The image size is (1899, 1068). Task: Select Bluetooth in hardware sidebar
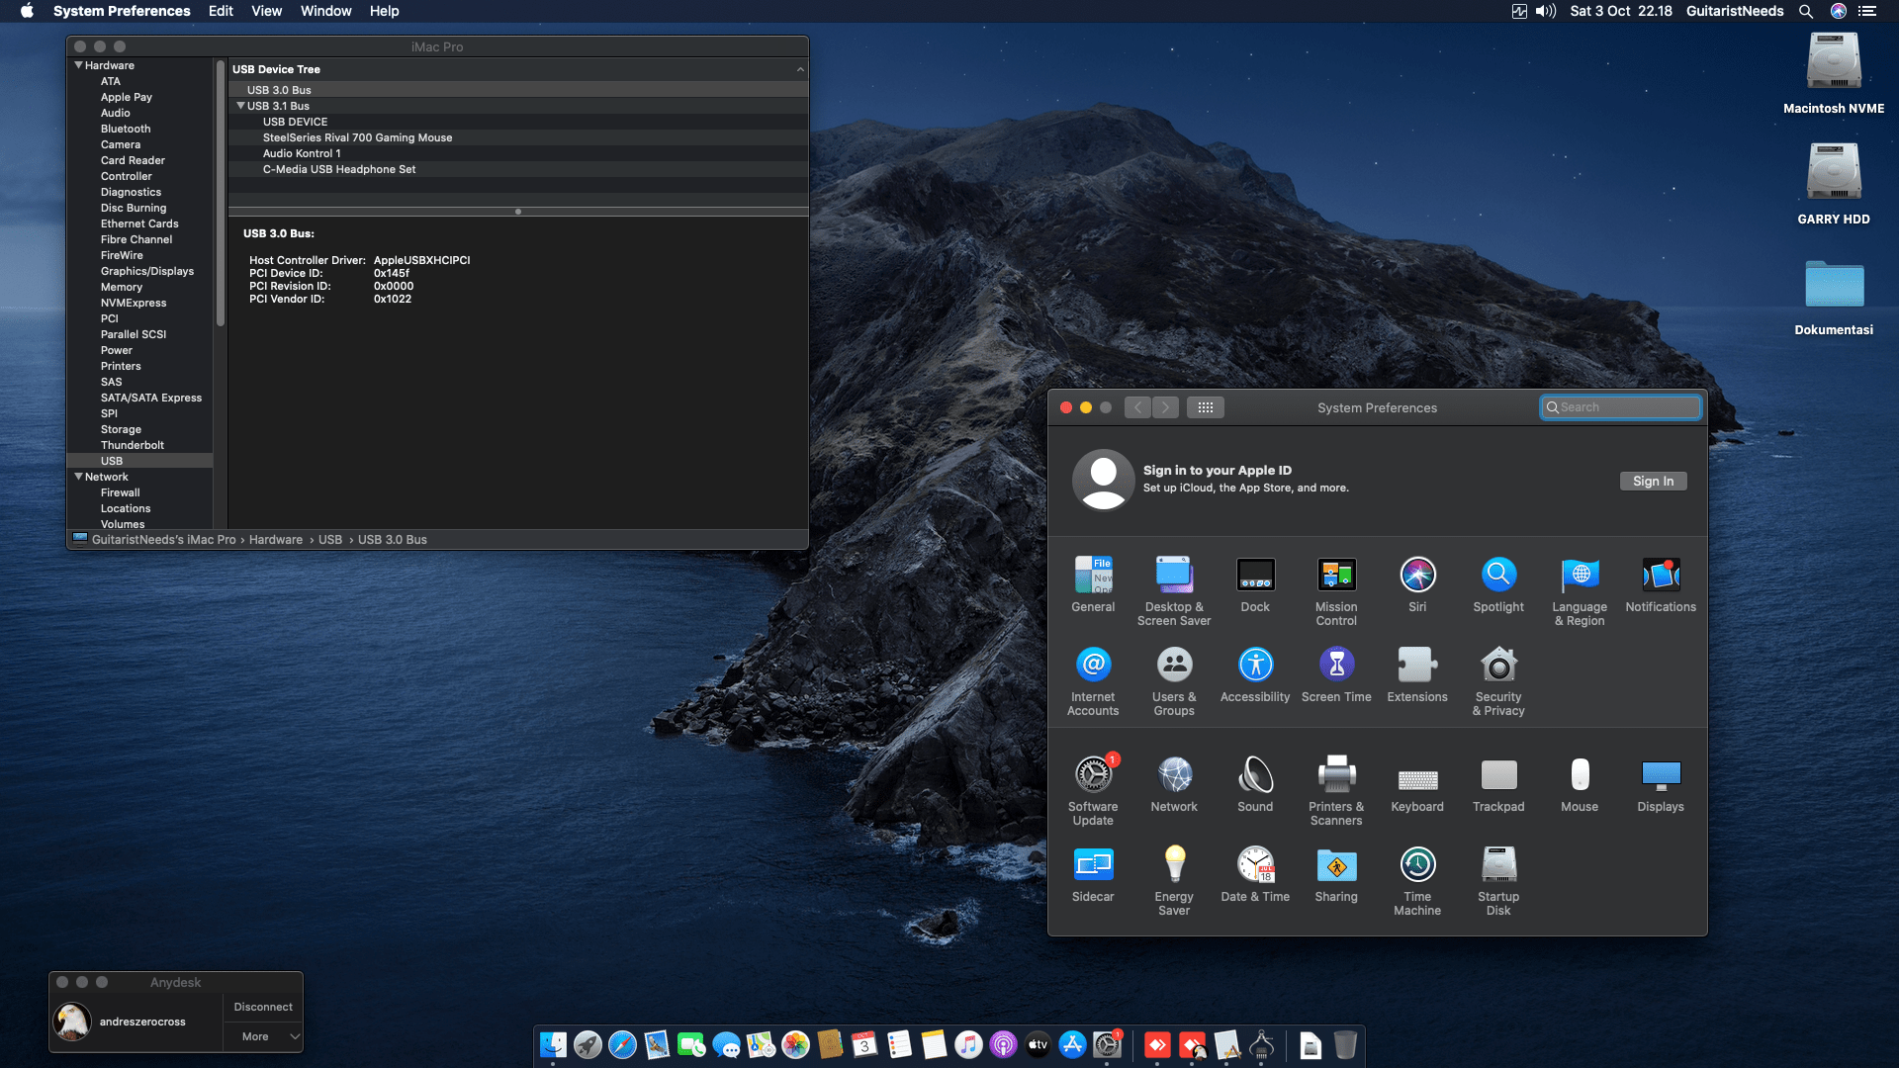126,129
